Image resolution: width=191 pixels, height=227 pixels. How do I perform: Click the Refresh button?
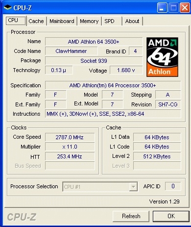coord(131,216)
